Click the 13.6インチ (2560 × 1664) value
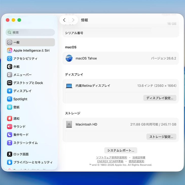Screen dimensions: 185x185 [157, 86]
